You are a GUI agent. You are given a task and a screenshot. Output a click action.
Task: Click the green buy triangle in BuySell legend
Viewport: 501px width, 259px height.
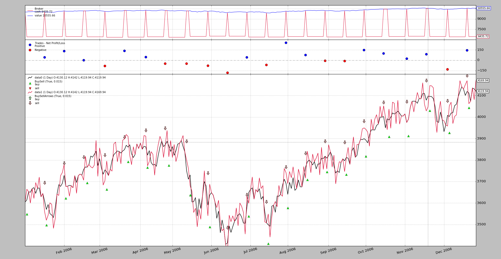coord(30,83)
